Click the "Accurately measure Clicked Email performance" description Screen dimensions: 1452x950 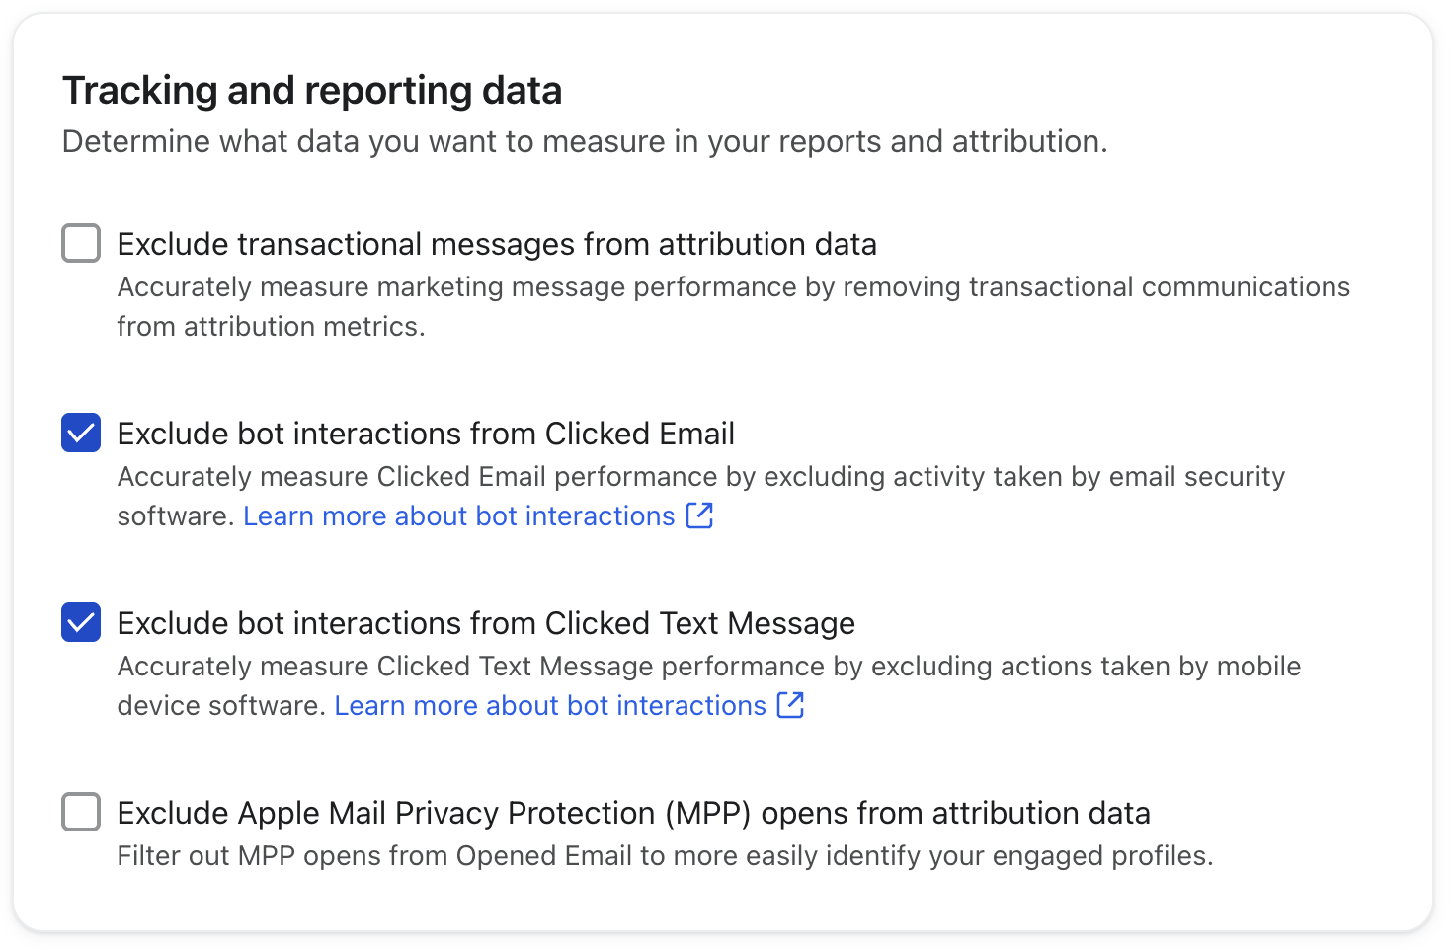click(x=700, y=477)
